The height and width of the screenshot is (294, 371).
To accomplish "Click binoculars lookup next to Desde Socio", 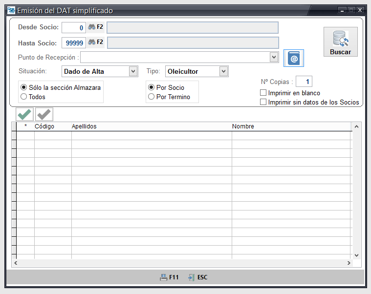I will pos(91,27).
